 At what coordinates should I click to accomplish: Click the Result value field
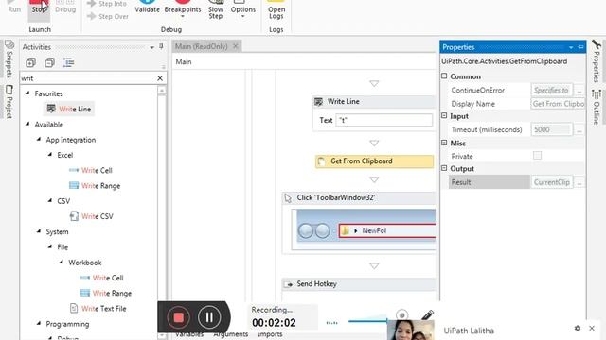(x=552, y=182)
